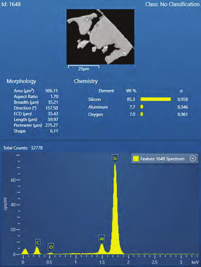Click the yellow Feature 1648 Spectrum swatch
201x267 pixels.
coord(136,159)
